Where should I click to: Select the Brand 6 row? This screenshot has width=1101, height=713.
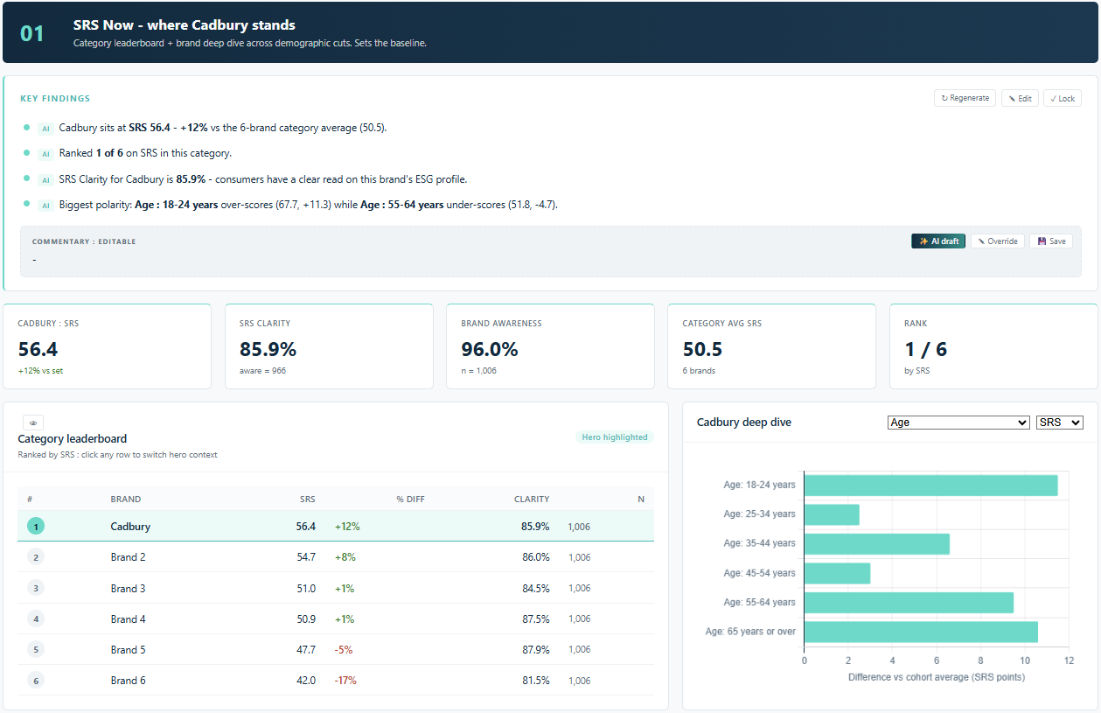pyautogui.click(x=336, y=680)
